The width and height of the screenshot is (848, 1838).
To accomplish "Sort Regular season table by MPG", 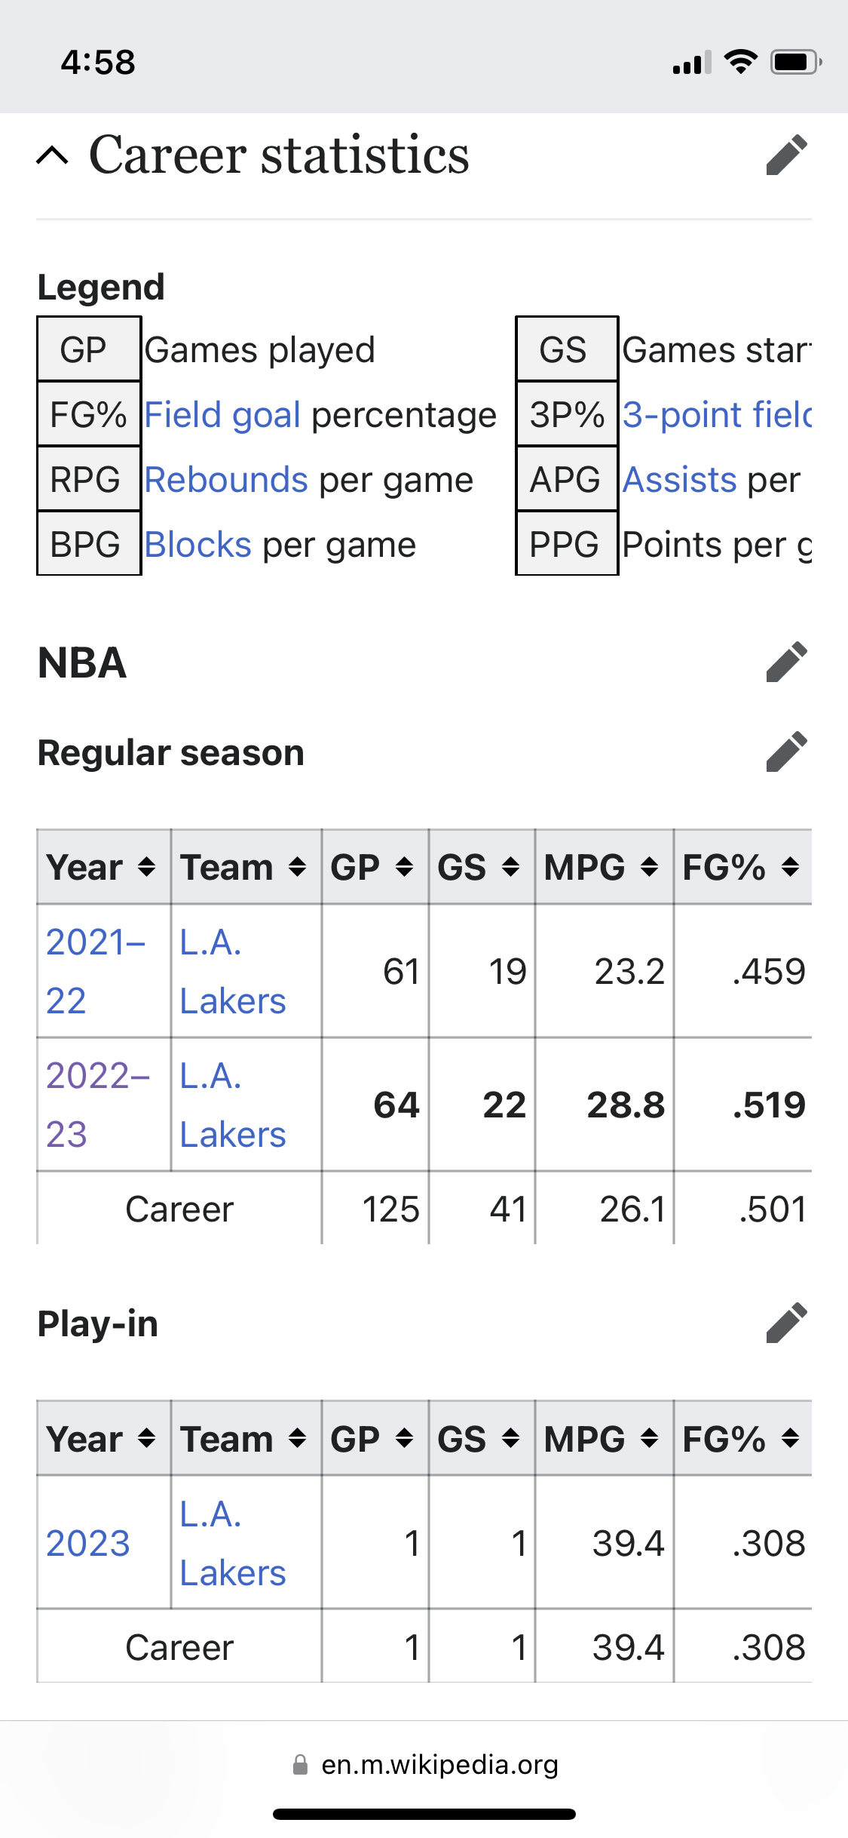I will [605, 867].
